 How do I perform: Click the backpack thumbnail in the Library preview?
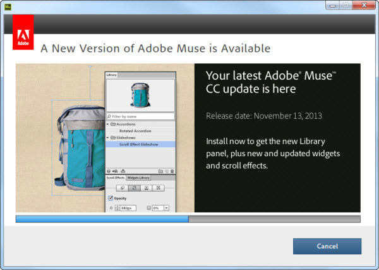pyautogui.click(x=140, y=95)
